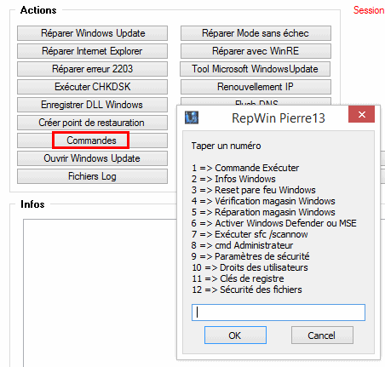Click the Cancel button in the dialog
Screen dimensions: 385x367
tap(322, 335)
